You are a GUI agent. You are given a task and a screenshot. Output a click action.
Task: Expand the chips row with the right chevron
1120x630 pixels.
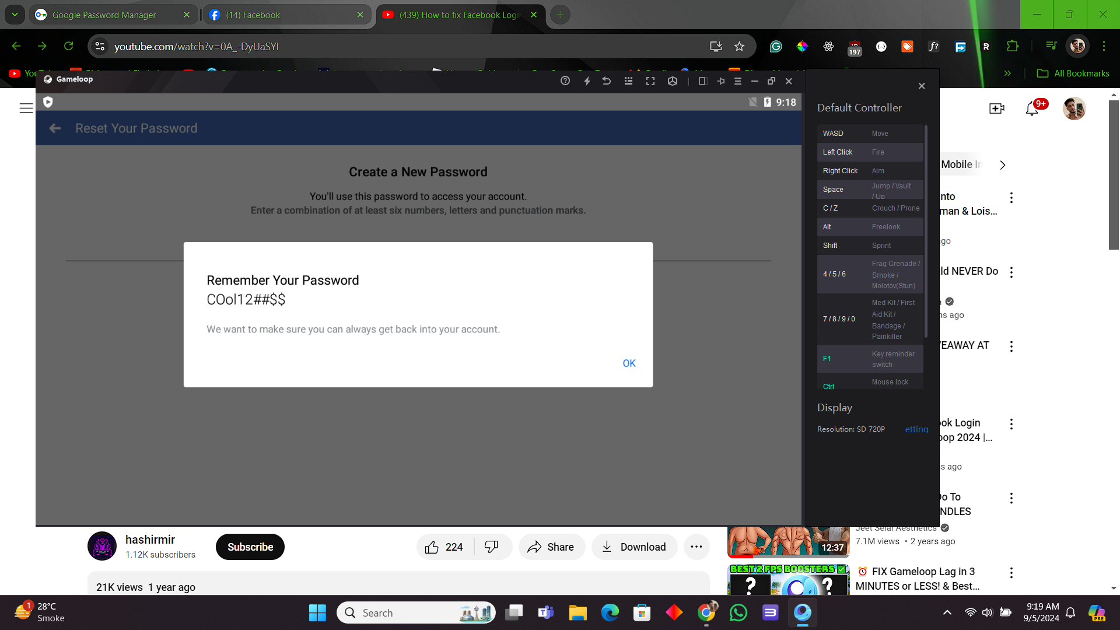[x=1002, y=165]
